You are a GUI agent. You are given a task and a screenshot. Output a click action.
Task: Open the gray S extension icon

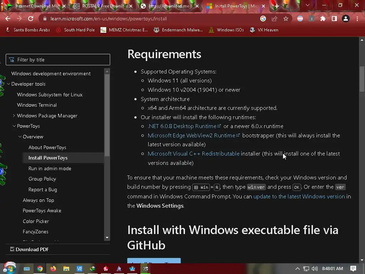pyautogui.click(x=312, y=19)
